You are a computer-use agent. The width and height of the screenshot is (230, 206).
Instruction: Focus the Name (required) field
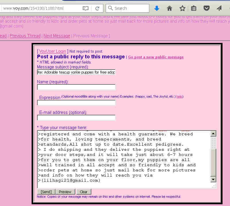tap(76, 87)
